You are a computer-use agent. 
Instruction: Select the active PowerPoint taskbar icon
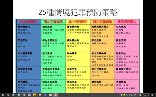coord(56,95)
